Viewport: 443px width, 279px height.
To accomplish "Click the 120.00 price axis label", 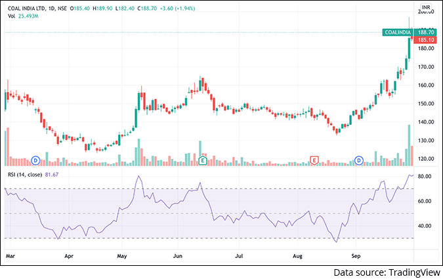I will [x=426, y=159].
